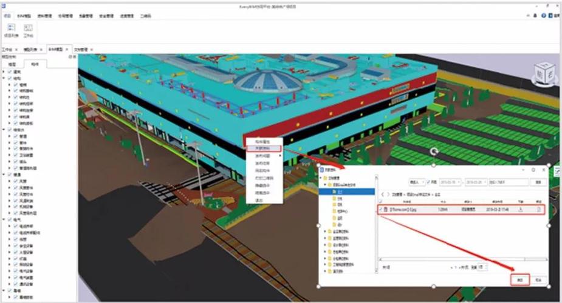562x303 pixels.
Task: Click the keyword search field in the dialog
Action: [509, 182]
